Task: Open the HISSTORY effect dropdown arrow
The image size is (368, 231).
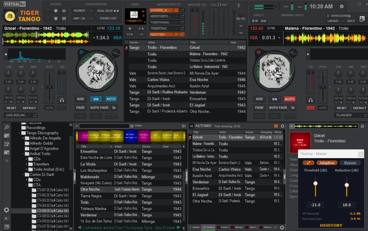Action: click(176, 34)
